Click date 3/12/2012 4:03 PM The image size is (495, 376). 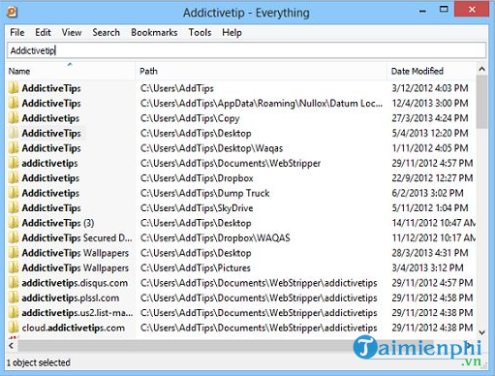point(430,88)
